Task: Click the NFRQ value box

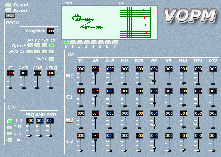Action: [x=51, y=73]
